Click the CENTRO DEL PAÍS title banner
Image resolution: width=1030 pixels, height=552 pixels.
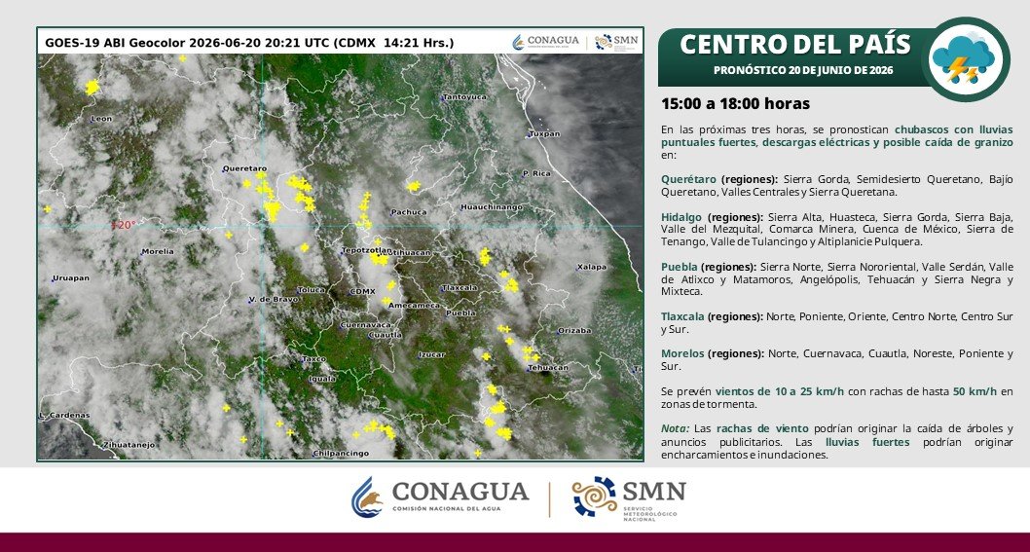(794, 57)
